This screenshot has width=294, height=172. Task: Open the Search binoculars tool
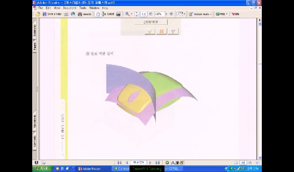click(84, 14)
